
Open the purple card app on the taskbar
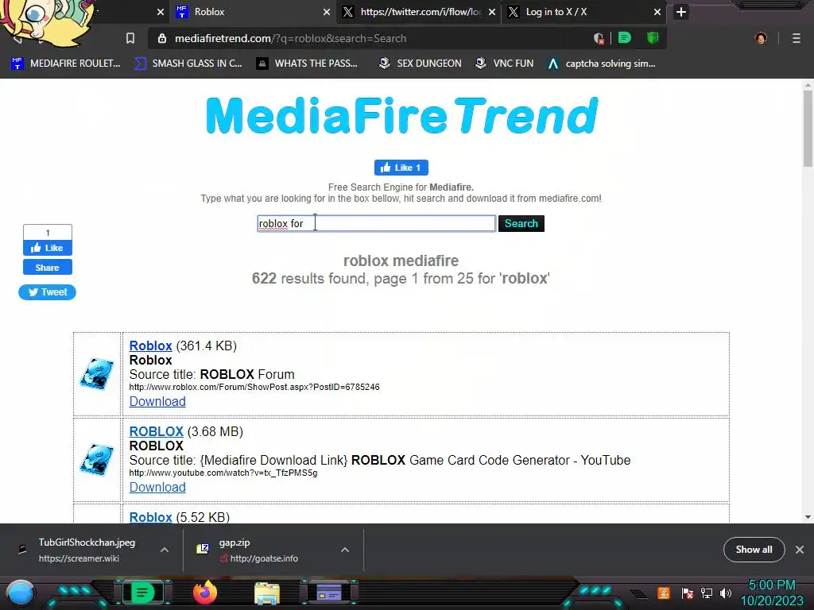(329, 593)
